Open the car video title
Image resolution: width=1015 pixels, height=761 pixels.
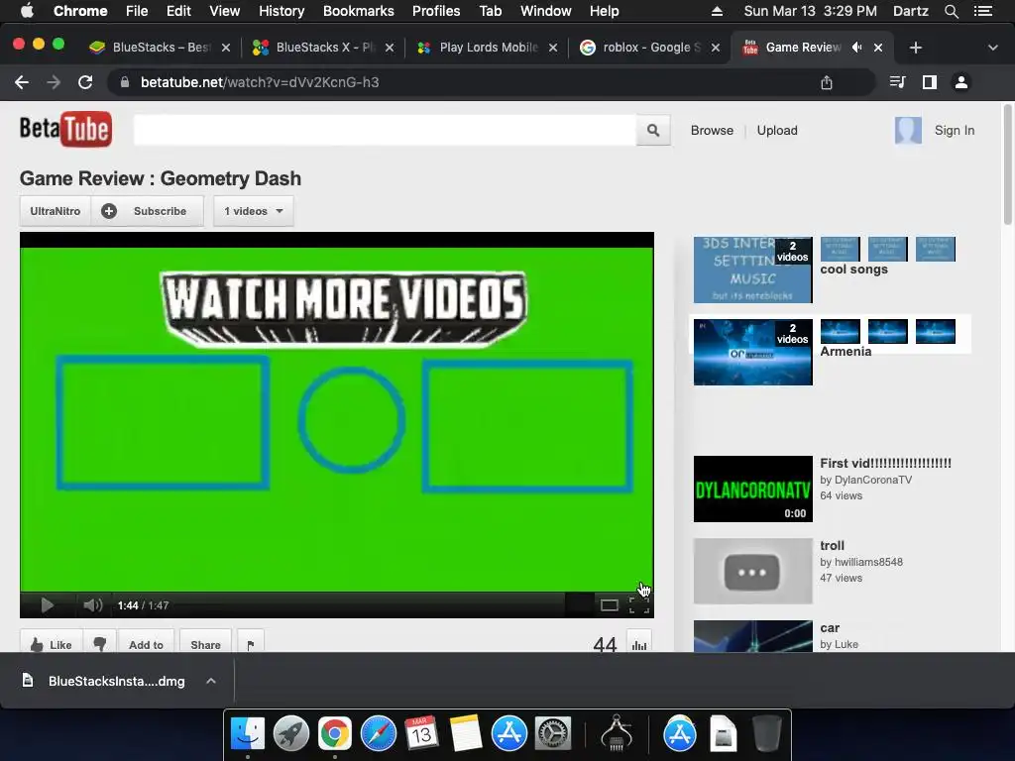pos(830,627)
